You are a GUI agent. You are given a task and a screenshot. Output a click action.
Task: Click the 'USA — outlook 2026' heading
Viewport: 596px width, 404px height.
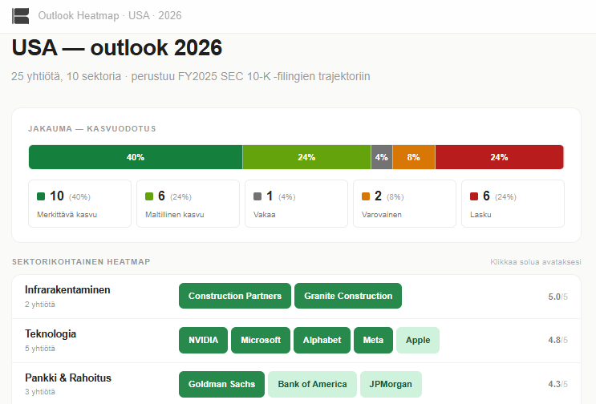pos(117,48)
